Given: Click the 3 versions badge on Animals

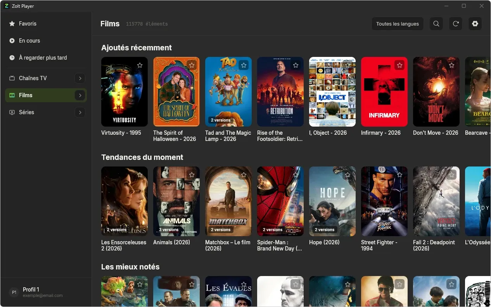Looking at the screenshot, I should click(x=169, y=230).
